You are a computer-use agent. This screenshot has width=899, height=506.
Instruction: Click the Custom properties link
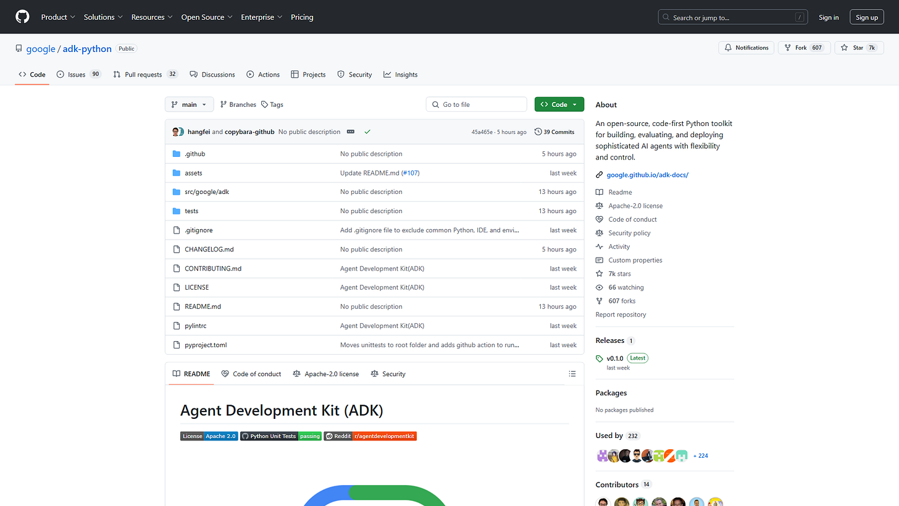point(635,260)
